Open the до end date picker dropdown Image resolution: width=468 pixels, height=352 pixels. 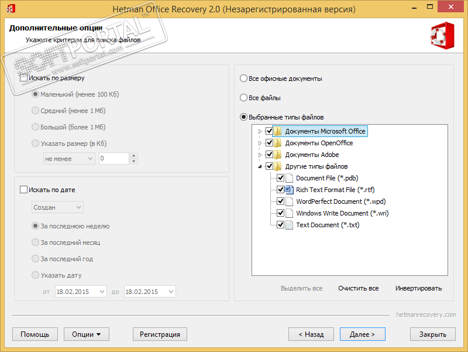point(171,291)
